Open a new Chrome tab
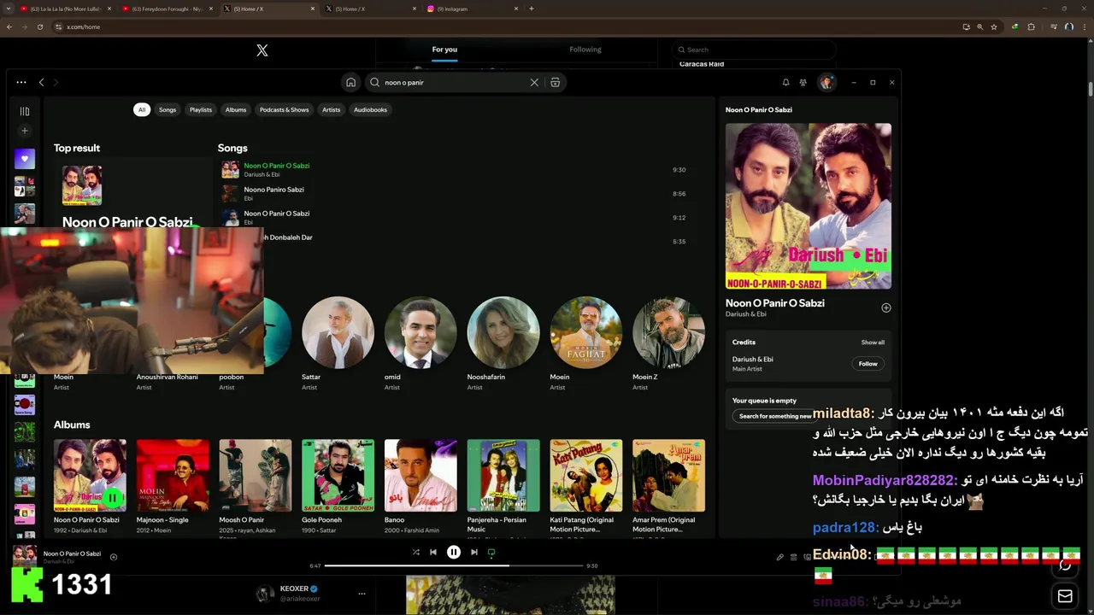The height and width of the screenshot is (615, 1094). [532, 9]
